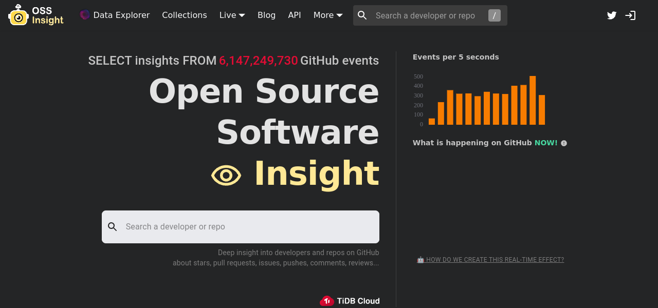Go to the Blog page

coord(266,15)
